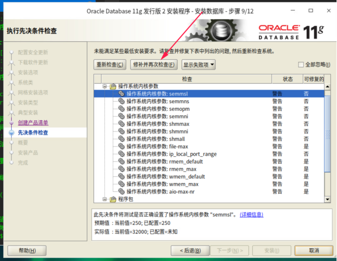Screen dimensions: 337x261
Task: Click 修补并再次检查(F) button
Action: point(154,65)
